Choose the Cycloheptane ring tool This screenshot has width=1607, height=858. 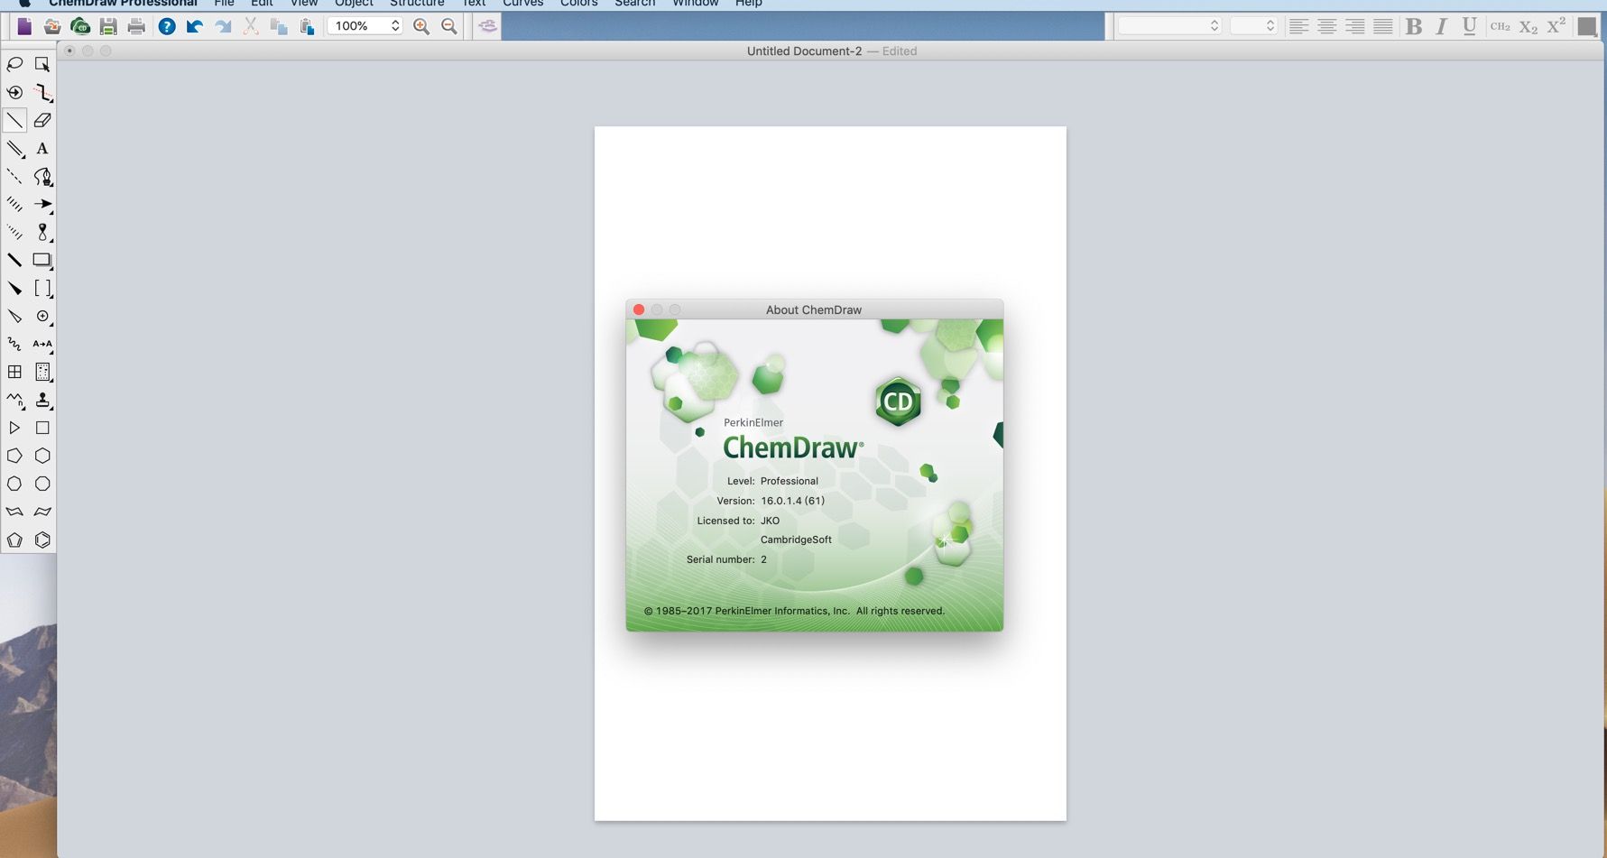click(x=14, y=484)
